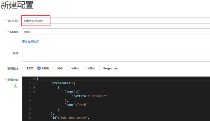Click the Group input field
This screenshot has height=121, width=210.
(115, 32)
